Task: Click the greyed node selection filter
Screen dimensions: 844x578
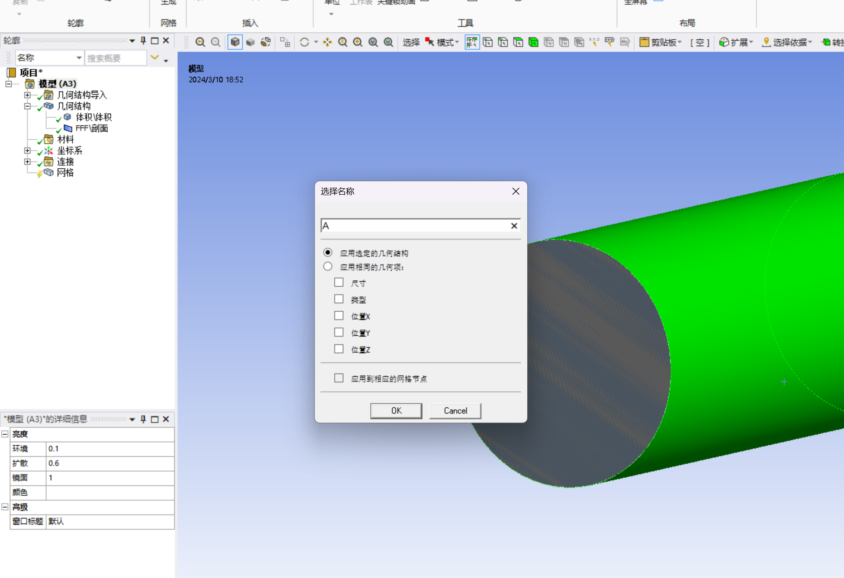Action: tap(548, 42)
